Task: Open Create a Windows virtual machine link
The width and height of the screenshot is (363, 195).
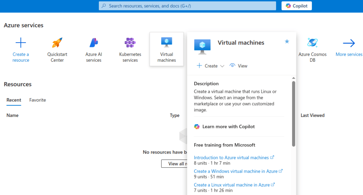Action: pos(236,171)
